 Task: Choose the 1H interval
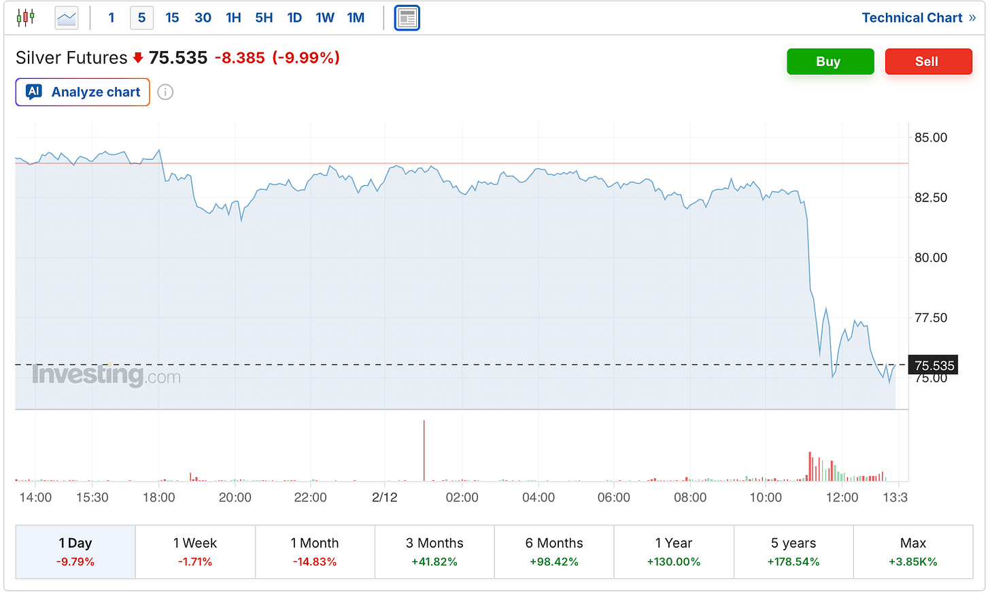(233, 18)
